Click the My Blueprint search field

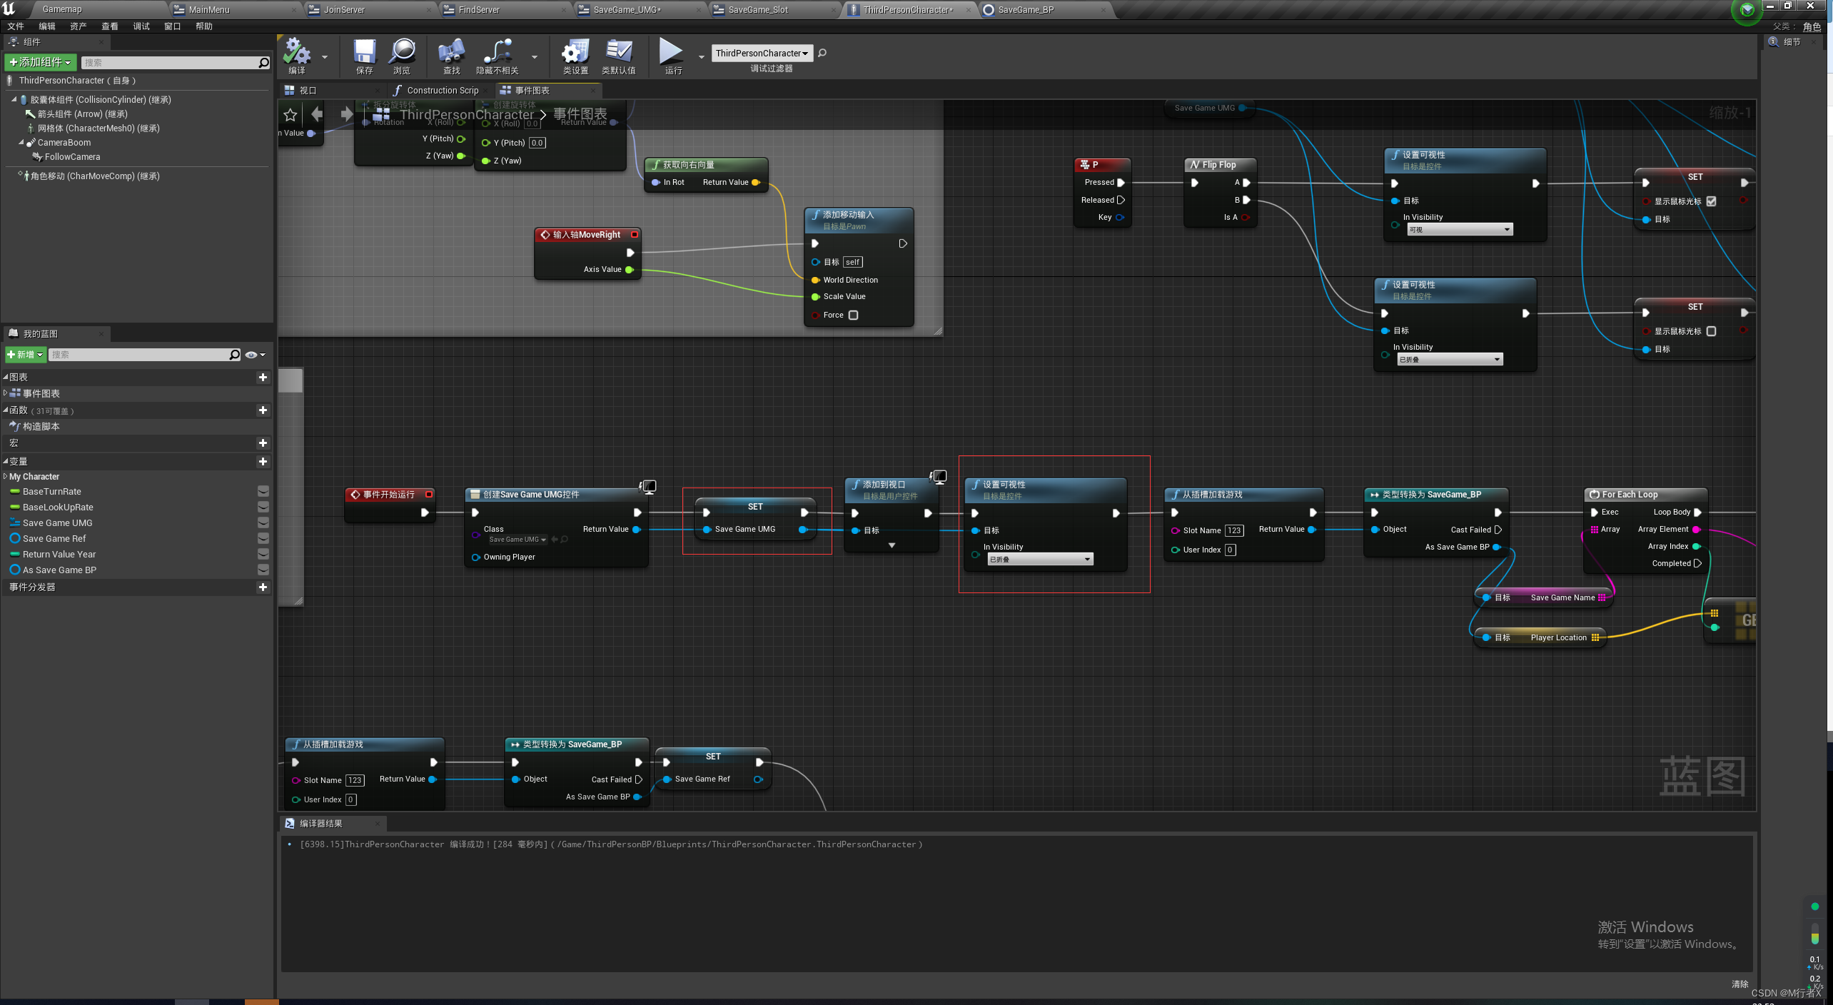[139, 354]
